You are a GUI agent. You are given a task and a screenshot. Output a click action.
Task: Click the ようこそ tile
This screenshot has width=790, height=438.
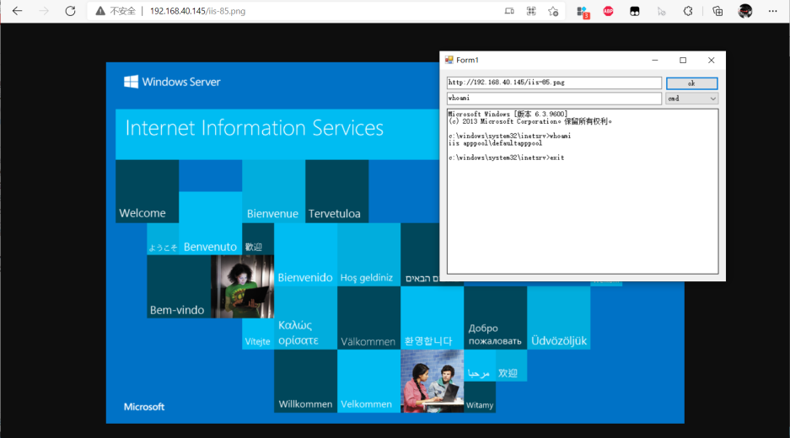[163, 239]
